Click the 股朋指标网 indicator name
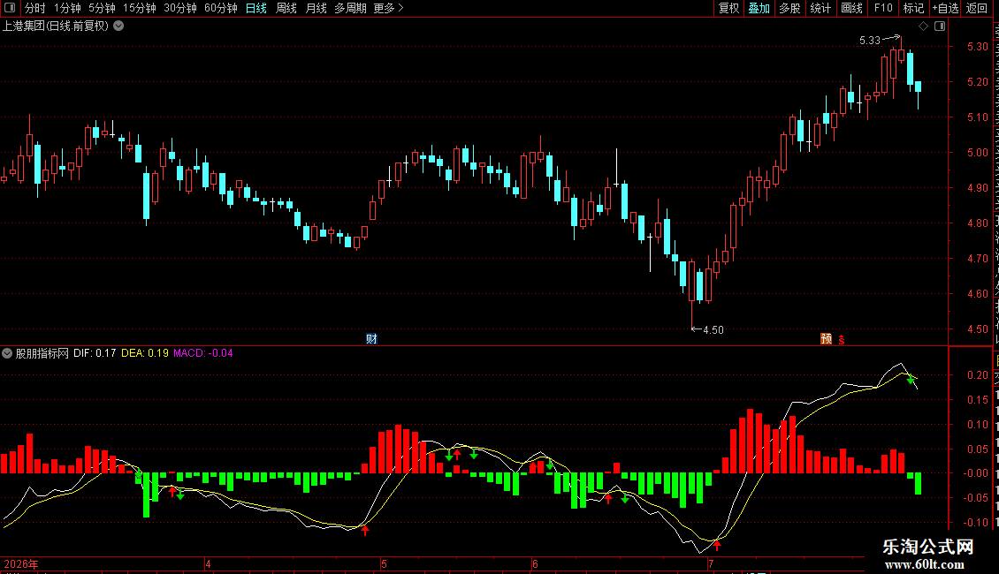999x574 pixels. 42,353
